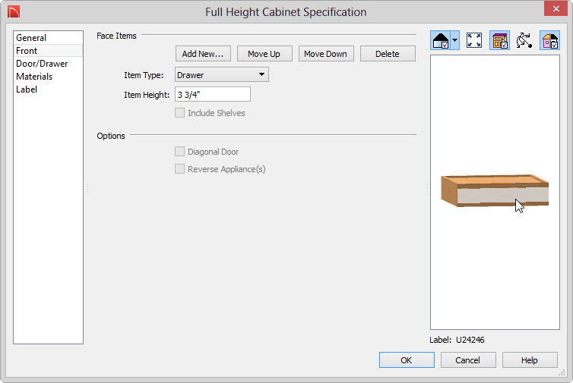
Task: Toggle the Reverse Appliance(s) checkbox
Action: (x=179, y=169)
